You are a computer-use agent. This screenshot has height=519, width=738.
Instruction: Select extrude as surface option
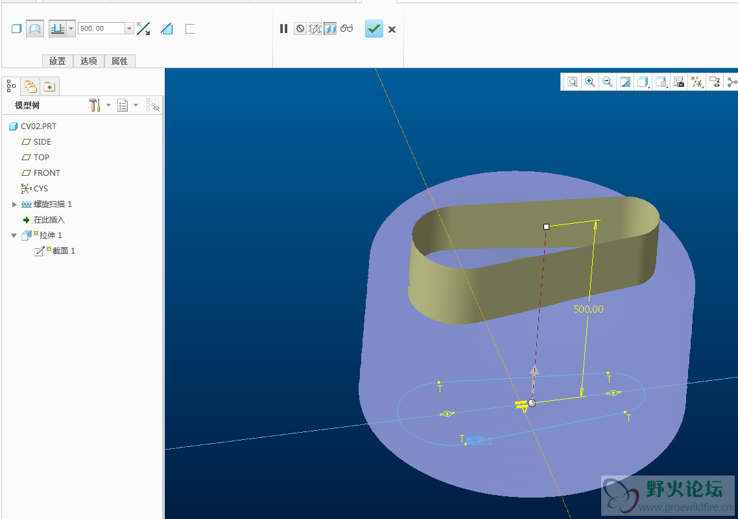pos(35,29)
